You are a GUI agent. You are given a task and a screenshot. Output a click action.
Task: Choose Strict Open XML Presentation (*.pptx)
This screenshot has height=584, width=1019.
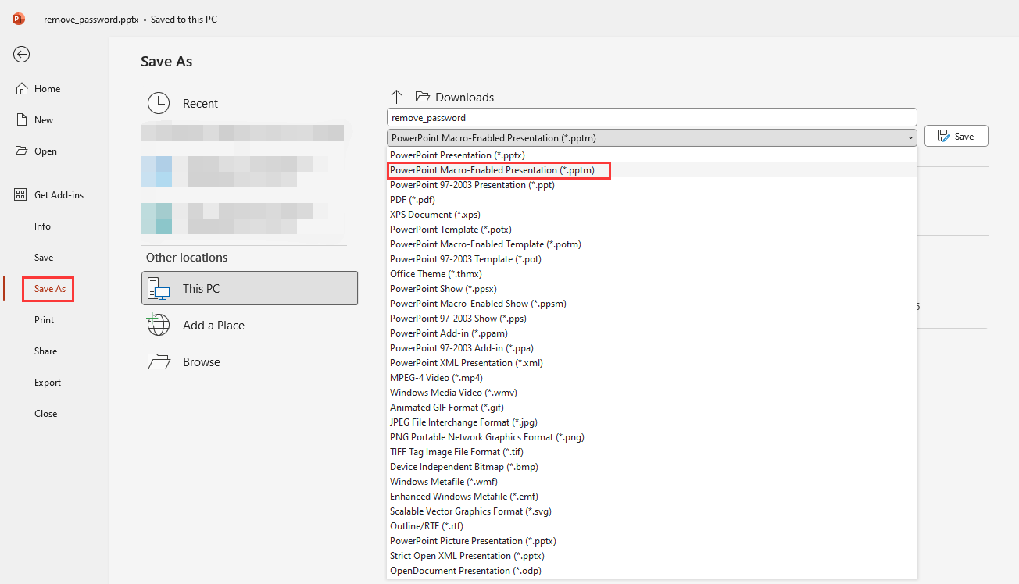coord(652,556)
